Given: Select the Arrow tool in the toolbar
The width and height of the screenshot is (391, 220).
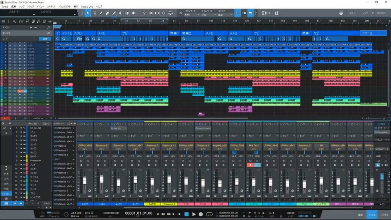Looking at the screenshot, I should click(88, 13).
